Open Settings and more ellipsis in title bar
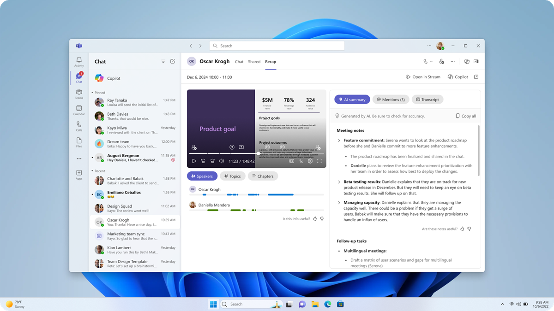 click(x=429, y=46)
